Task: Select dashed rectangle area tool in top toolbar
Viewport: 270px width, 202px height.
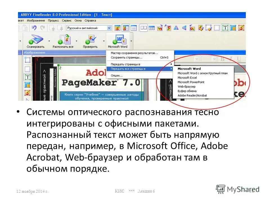Action: [217, 28]
